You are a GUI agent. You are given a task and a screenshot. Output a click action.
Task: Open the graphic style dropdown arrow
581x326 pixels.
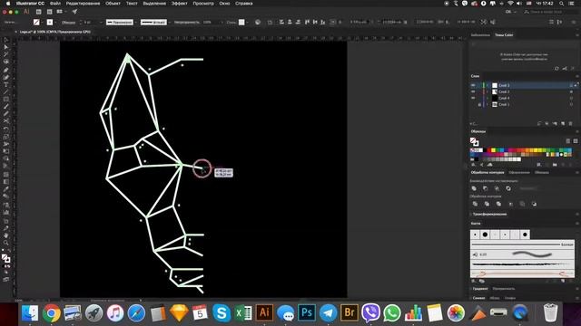[248, 22]
